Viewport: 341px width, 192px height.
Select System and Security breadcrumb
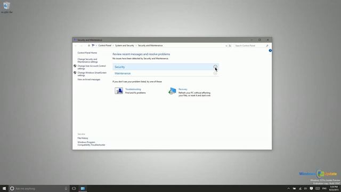pos(125,45)
